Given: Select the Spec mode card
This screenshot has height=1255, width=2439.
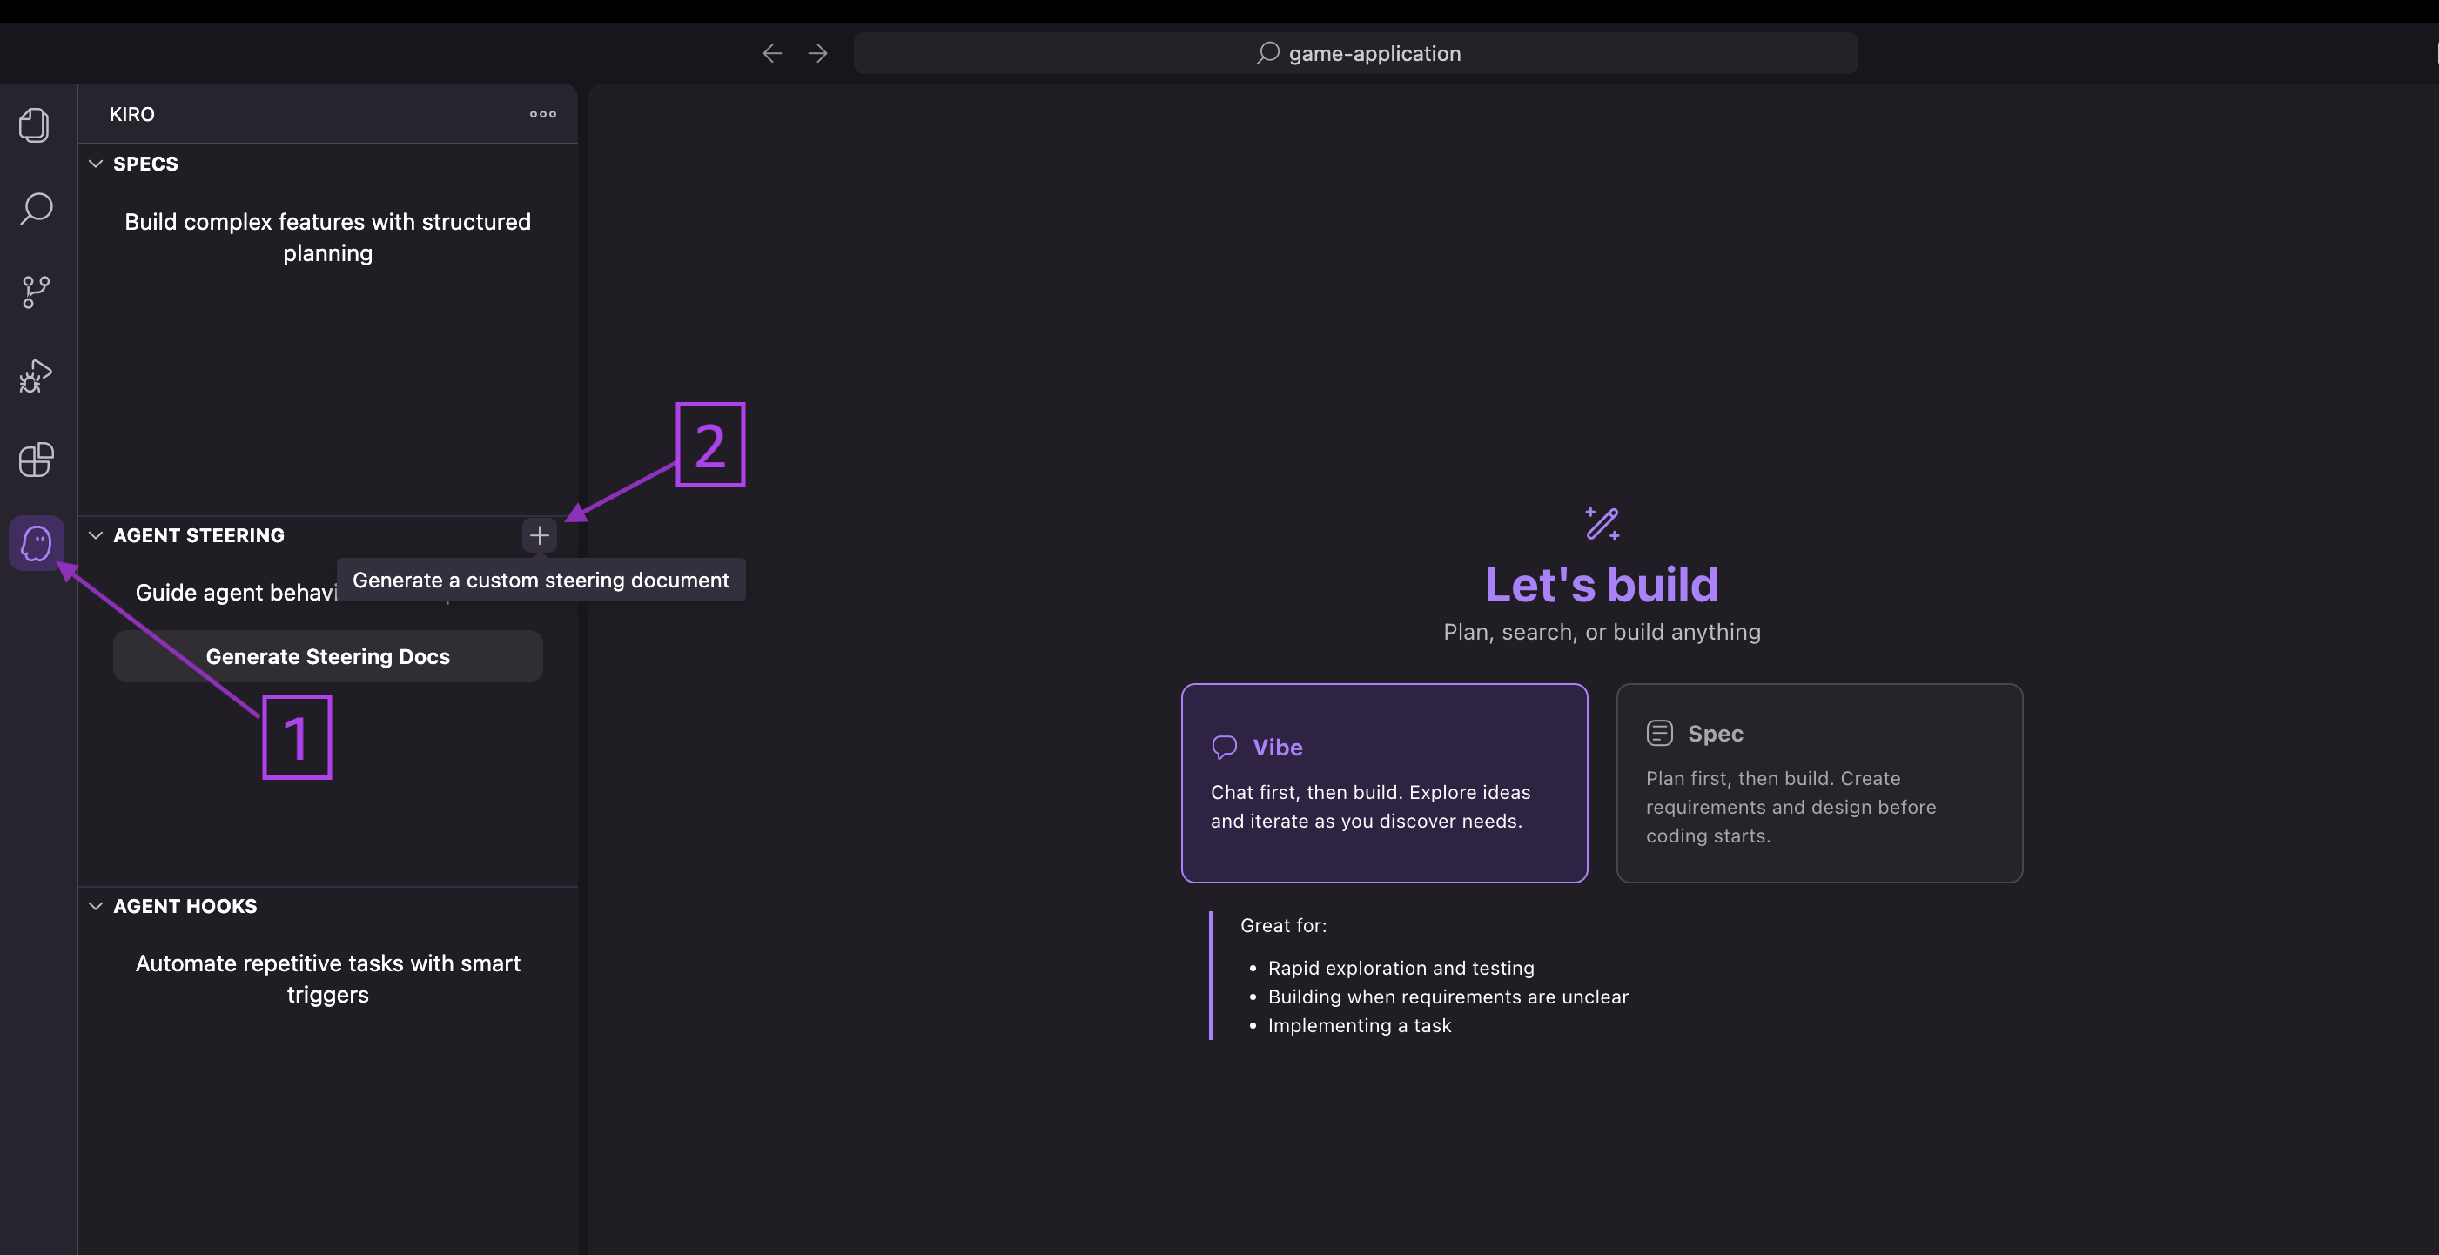Looking at the screenshot, I should coord(1817,782).
